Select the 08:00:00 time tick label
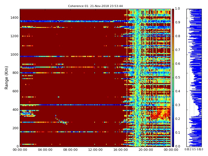208x156 pixels. 70,150
